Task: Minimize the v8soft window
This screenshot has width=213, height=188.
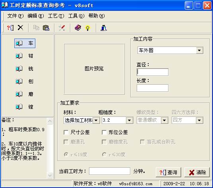Action: coord(189,6)
